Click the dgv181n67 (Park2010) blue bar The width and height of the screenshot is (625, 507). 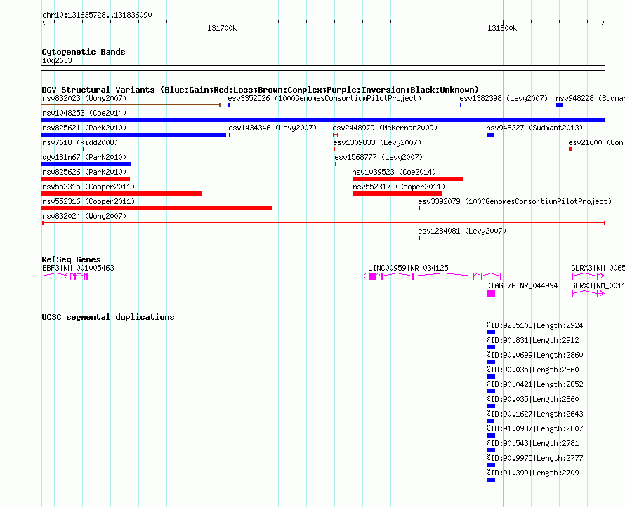coord(86,164)
